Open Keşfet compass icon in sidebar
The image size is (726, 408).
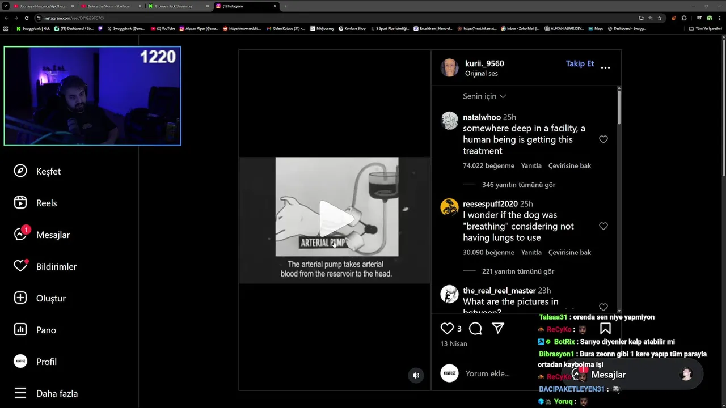point(20,171)
